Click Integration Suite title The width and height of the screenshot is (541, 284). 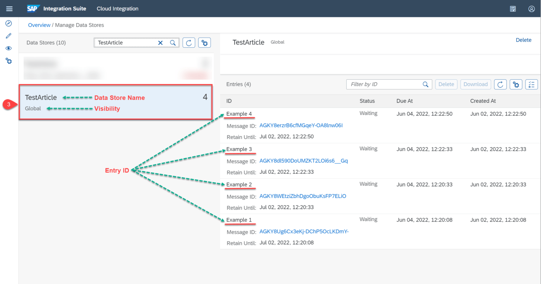coord(65,8)
